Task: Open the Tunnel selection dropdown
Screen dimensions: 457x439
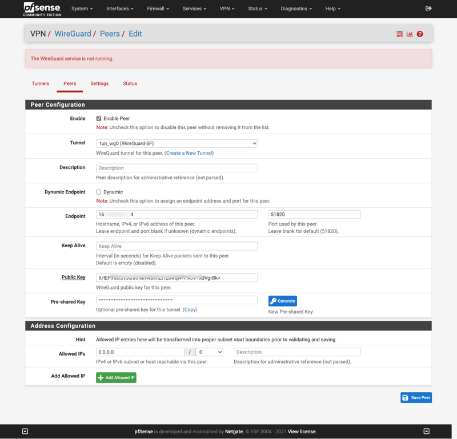Action: point(177,143)
